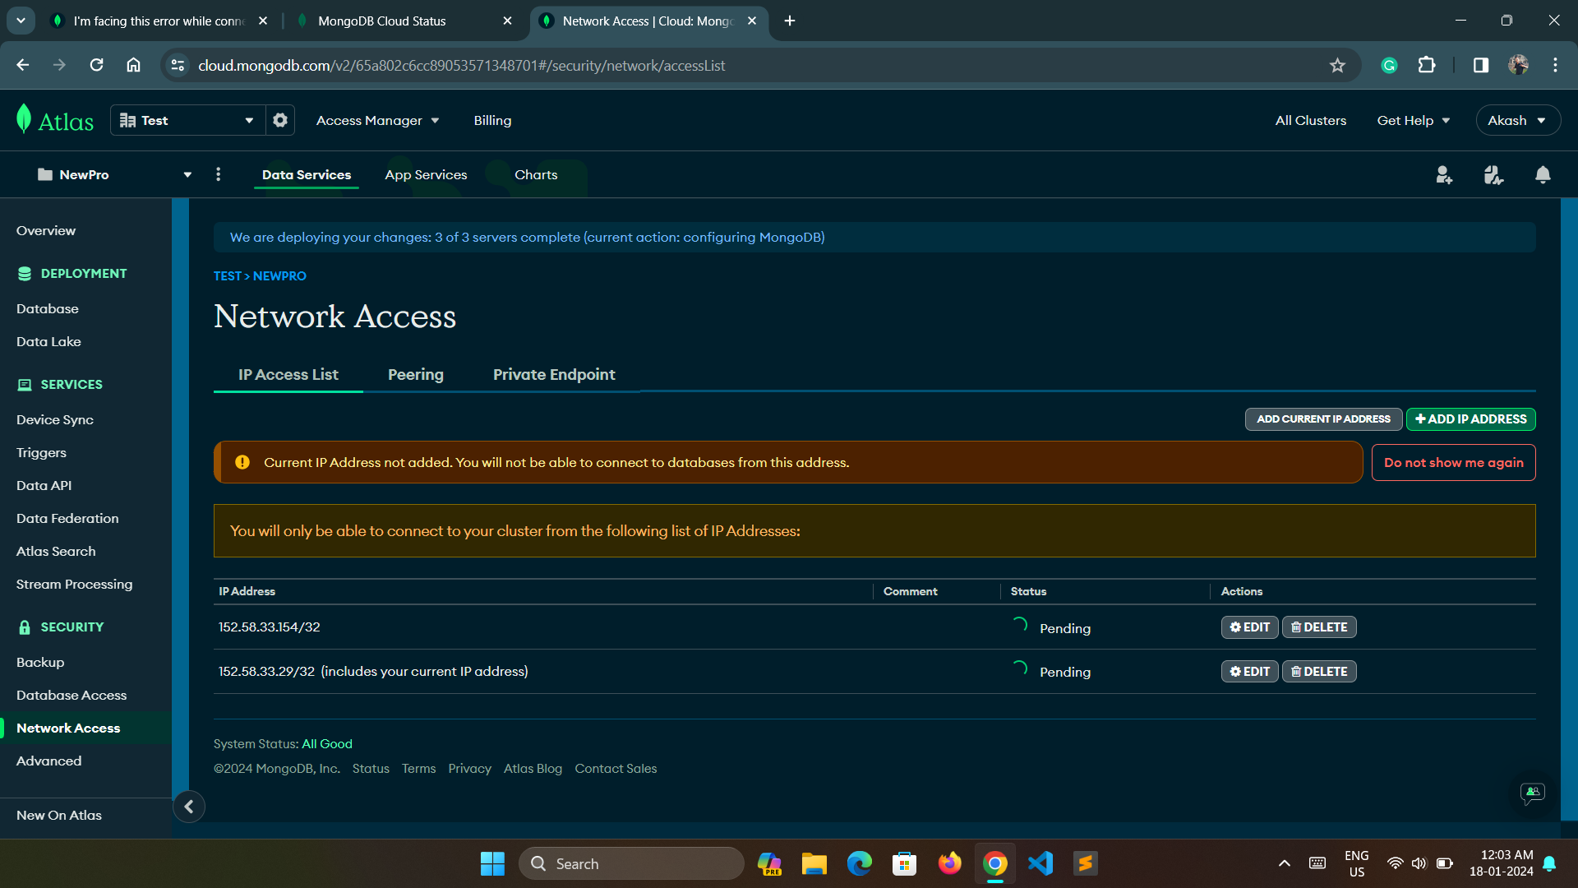Edit the IP address 152.58.33.154/32 entry
Image resolution: width=1578 pixels, height=888 pixels.
(1248, 627)
